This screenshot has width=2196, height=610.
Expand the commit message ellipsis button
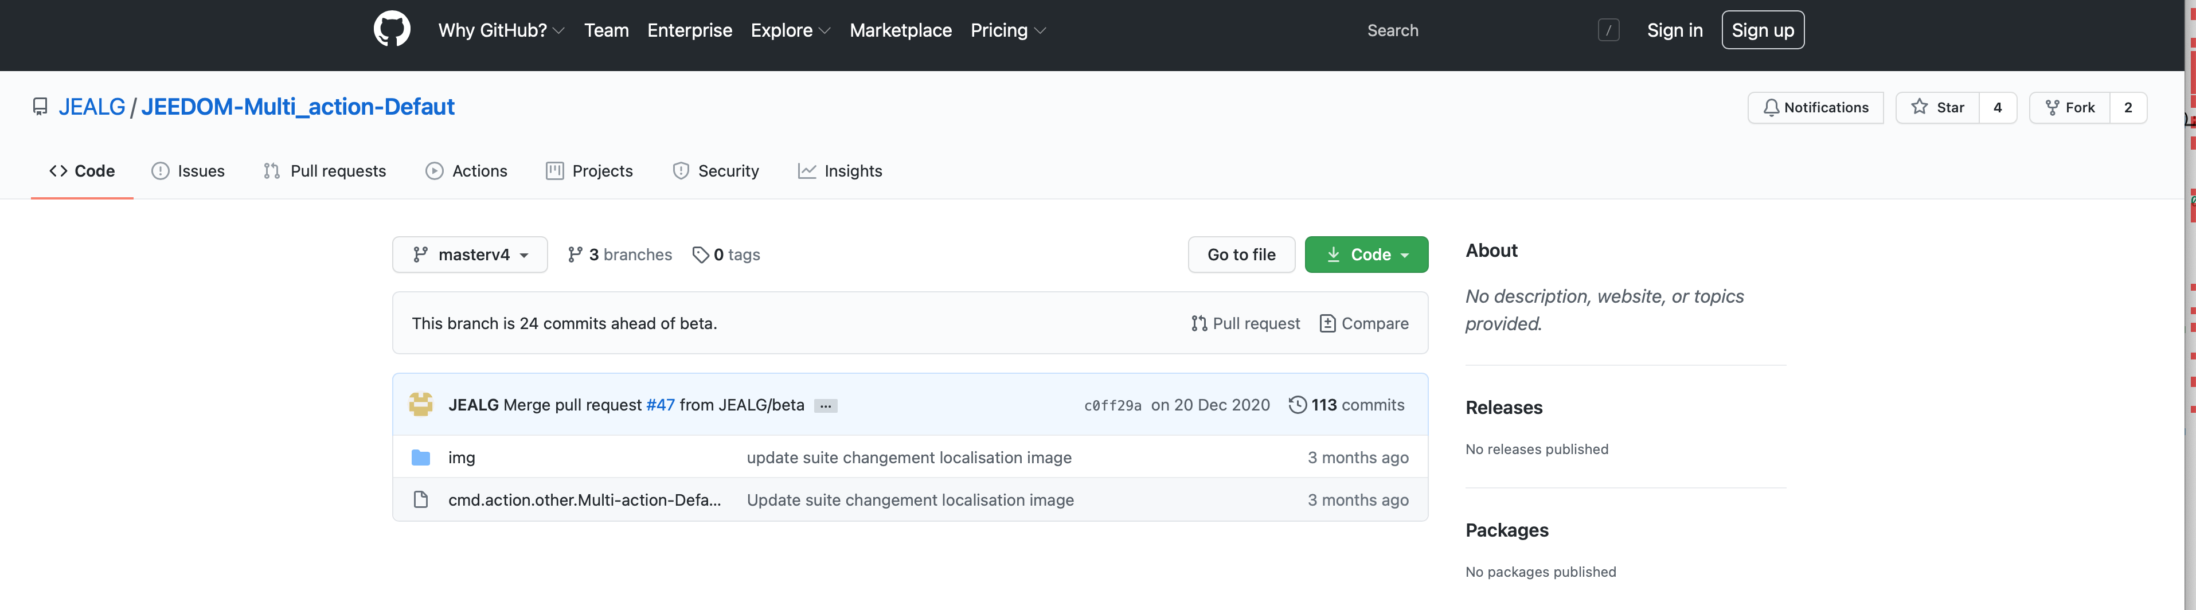[x=825, y=406]
